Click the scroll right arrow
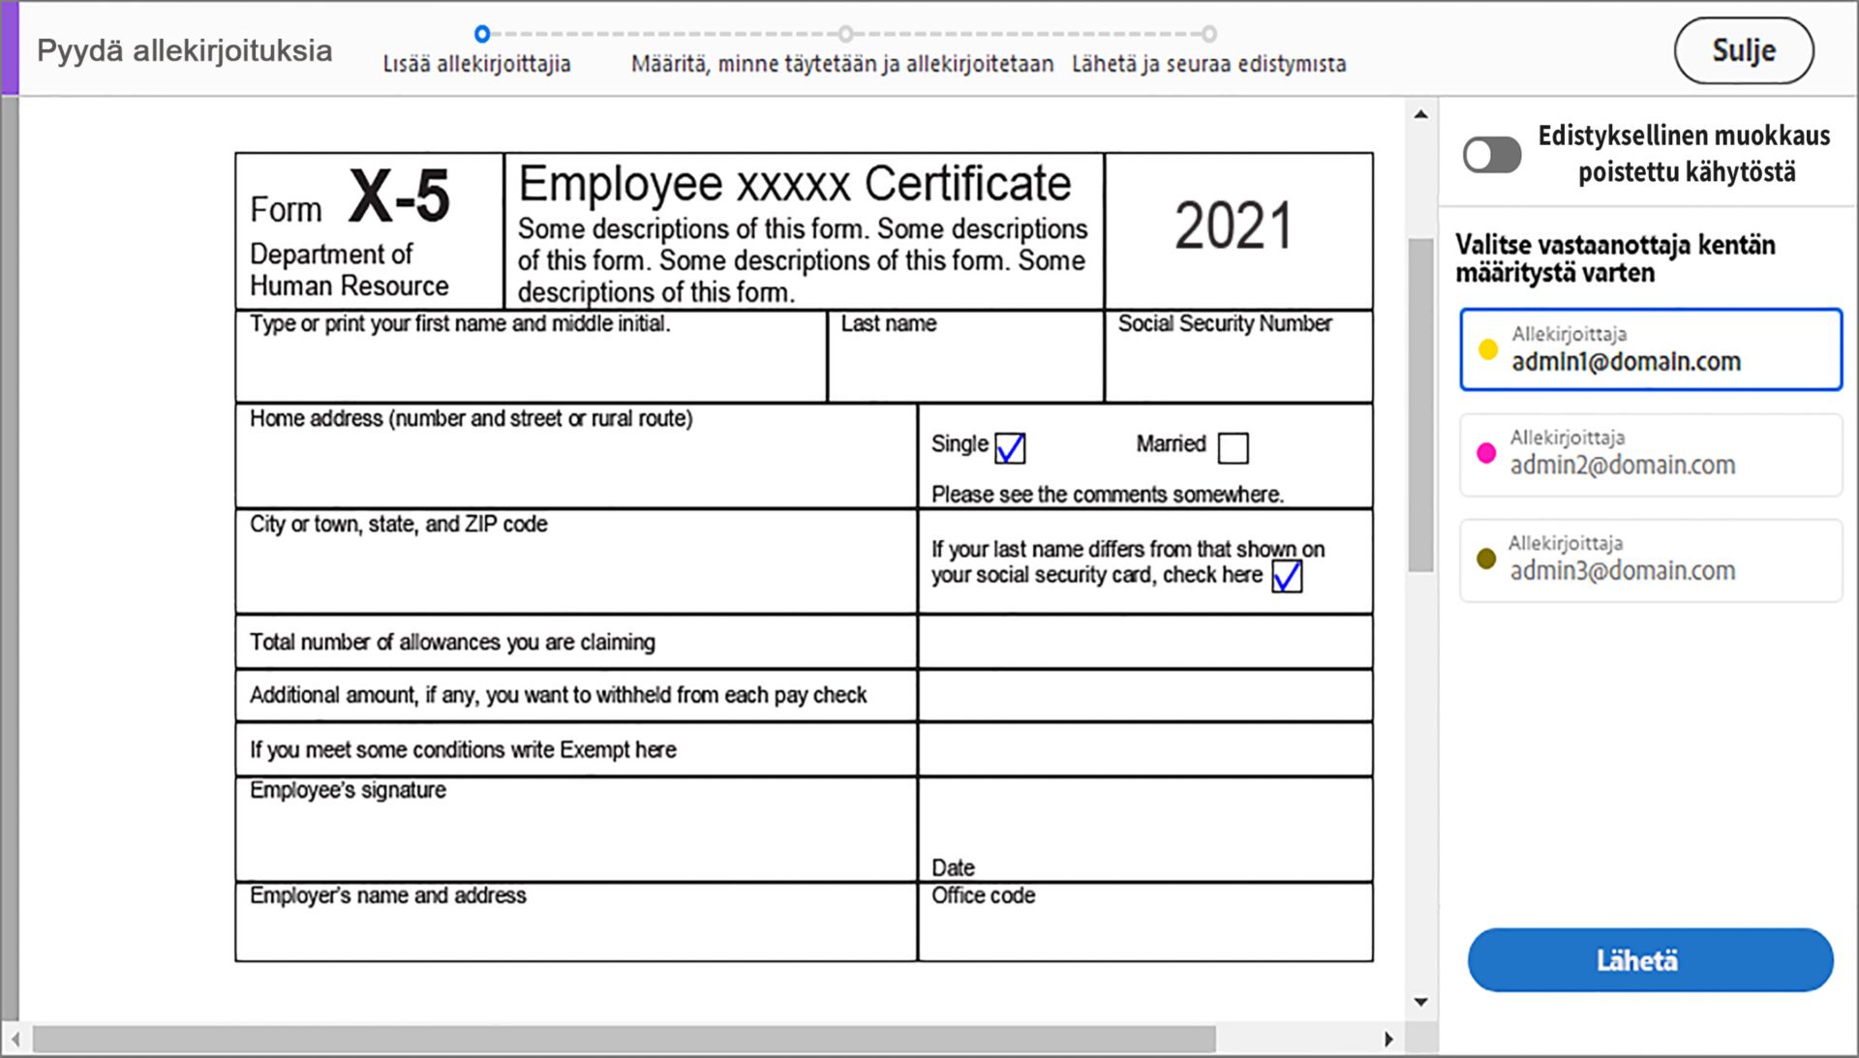 [x=1388, y=1039]
